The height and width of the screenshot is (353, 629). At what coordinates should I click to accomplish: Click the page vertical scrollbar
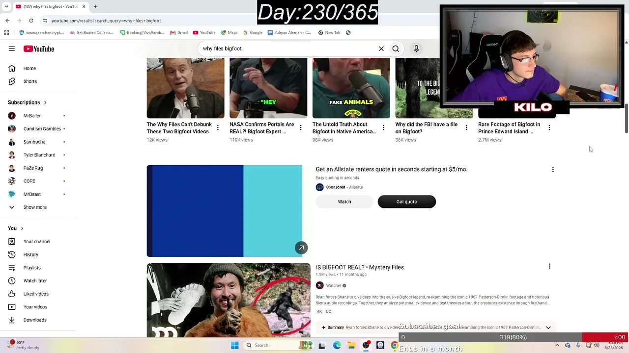click(x=626, y=118)
